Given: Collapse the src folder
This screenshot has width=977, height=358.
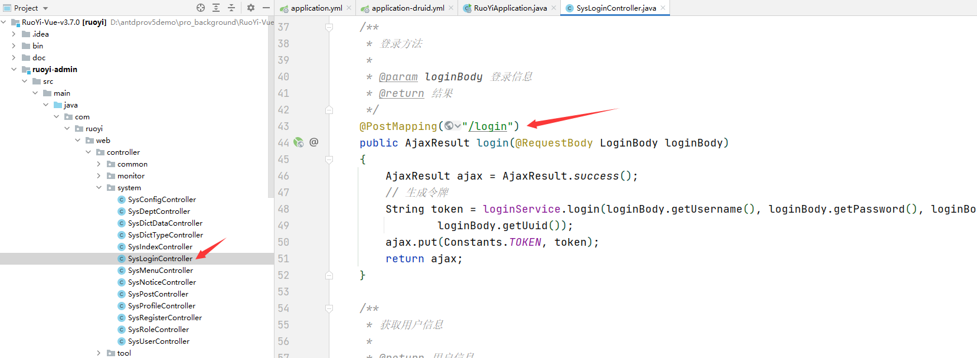Looking at the screenshot, I should [x=24, y=81].
